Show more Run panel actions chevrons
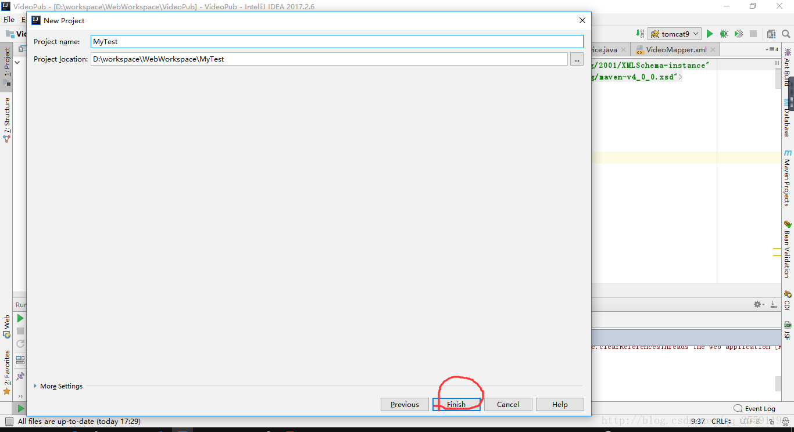 20,396
